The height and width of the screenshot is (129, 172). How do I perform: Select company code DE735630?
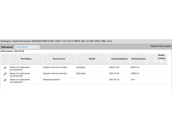click(x=81, y=67)
